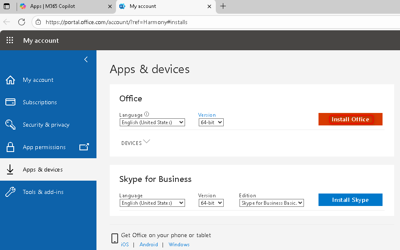
Task: Open the Skype Edition dropdown
Action: (x=272, y=203)
